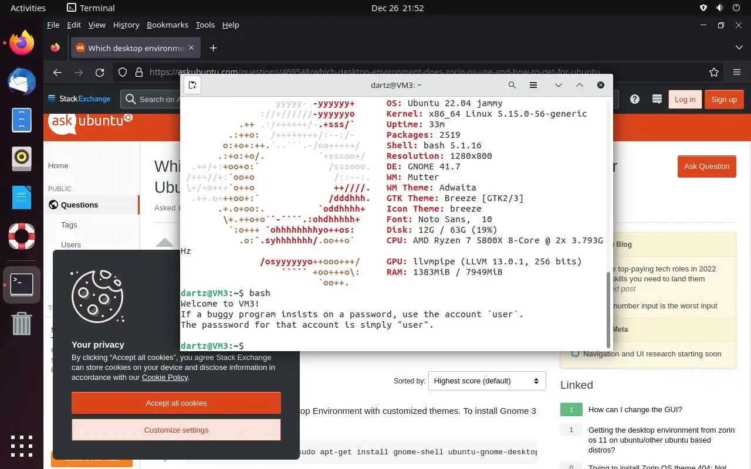Click the terminal prompt line 'dartz@VM3:~$'
Image resolution: width=751 pixels, height=469 pixels.
coord(212,346)
